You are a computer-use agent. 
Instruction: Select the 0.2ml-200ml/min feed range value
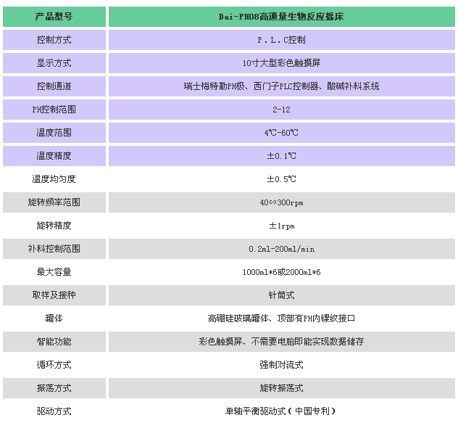point(281,248)
